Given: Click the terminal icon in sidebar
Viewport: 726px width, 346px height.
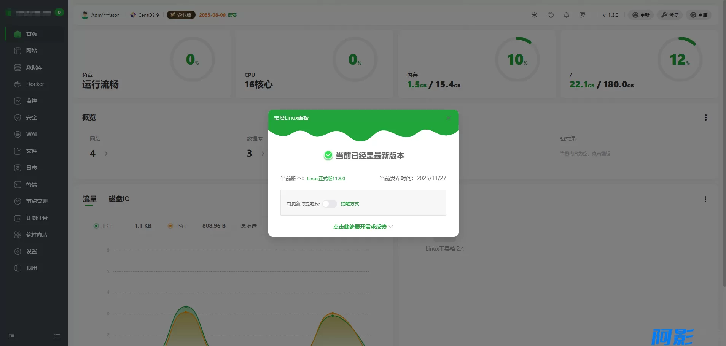Looking at the screenshot, I should pos(18,184).
